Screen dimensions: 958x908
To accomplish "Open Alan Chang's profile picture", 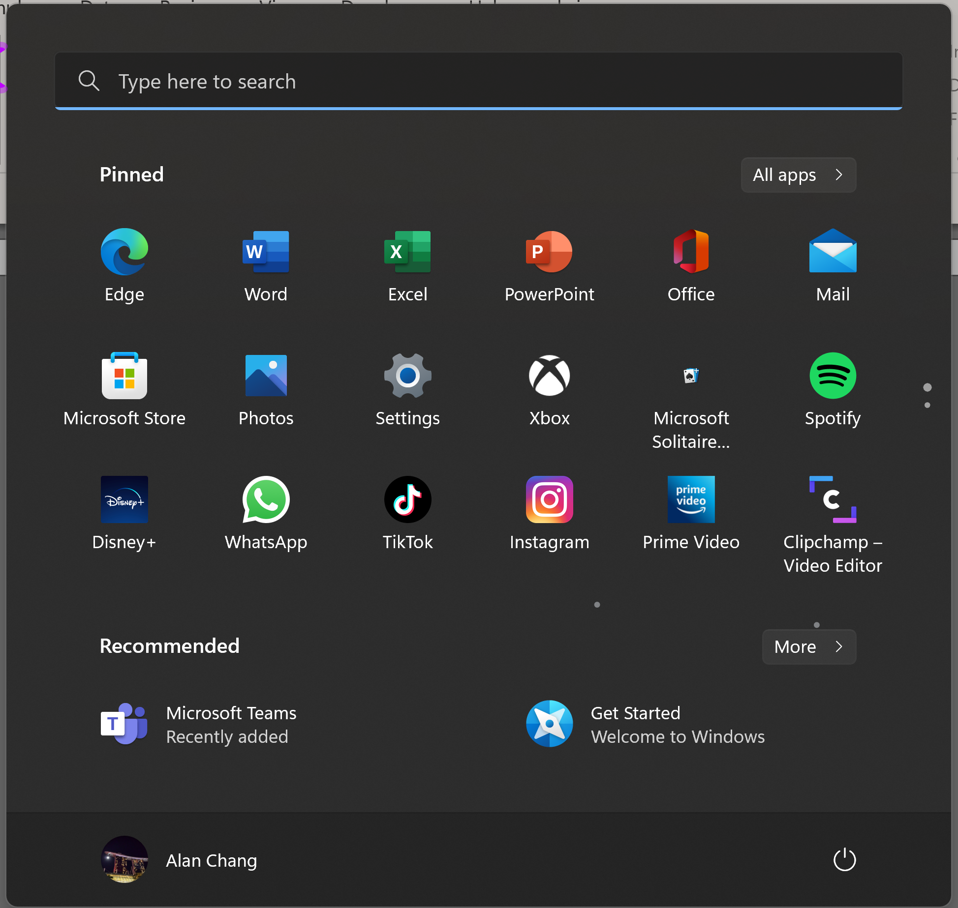I will pyautogui.click(x=124, y=859).
